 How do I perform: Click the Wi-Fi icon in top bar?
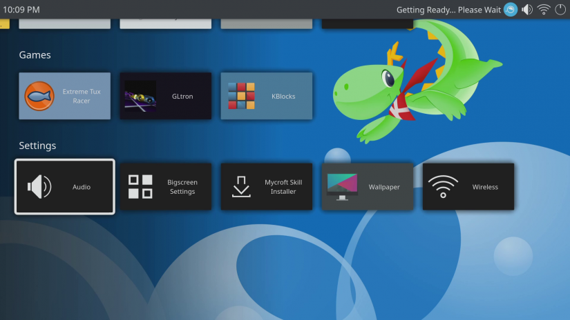(544, 10)
